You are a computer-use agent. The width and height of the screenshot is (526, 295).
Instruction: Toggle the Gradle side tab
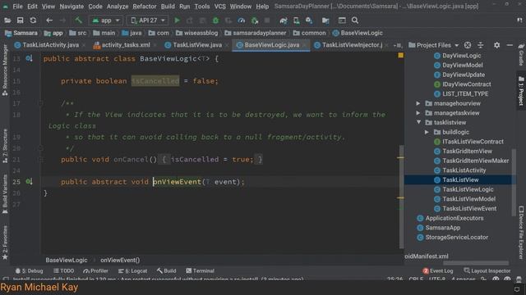click(521, 55)
